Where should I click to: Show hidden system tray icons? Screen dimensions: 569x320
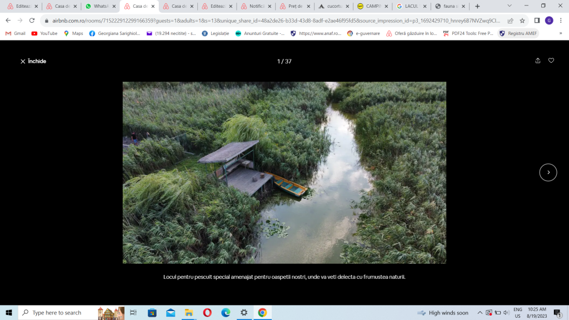[x=480, y=313]
